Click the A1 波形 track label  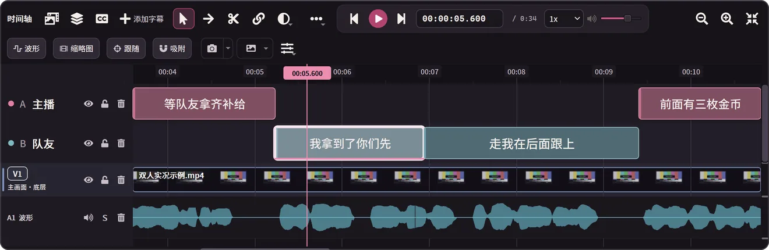point(20,218)
